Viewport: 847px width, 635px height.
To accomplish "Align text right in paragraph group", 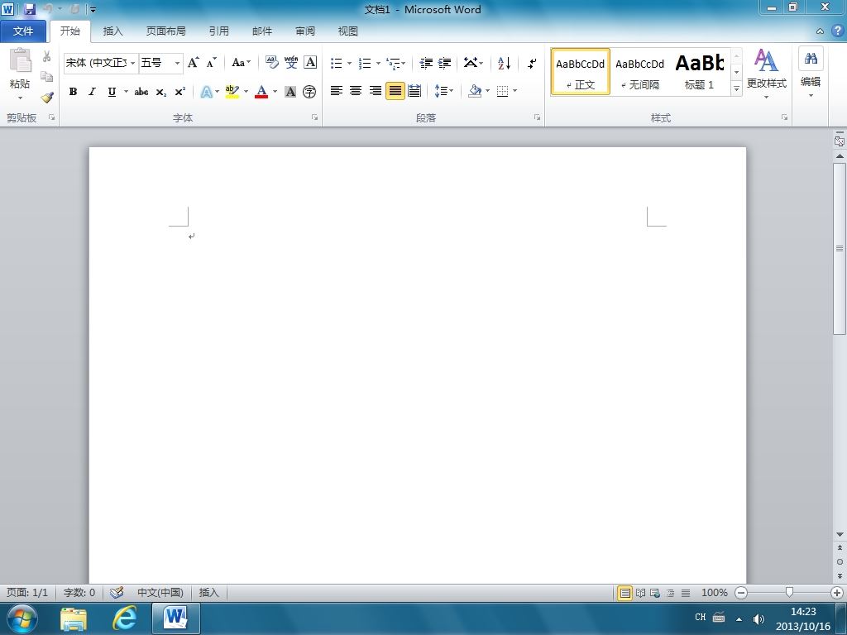I will click(375, 91).
